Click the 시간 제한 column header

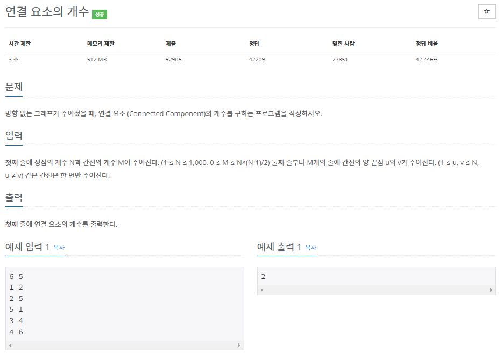[x=20, y=44]
